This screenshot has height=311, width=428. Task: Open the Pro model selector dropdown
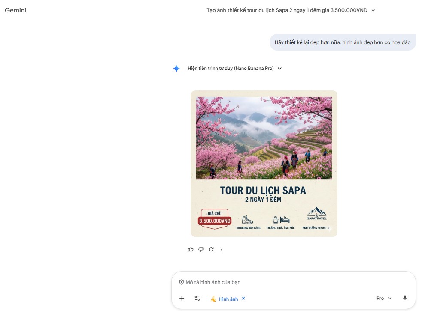[x=384, y=298]
